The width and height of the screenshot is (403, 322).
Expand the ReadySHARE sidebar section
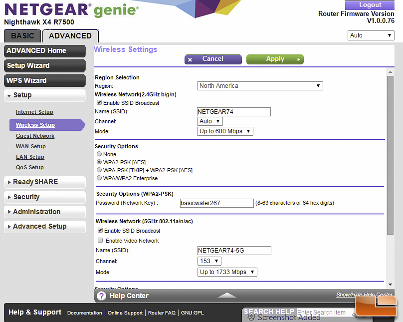[45, 182]
